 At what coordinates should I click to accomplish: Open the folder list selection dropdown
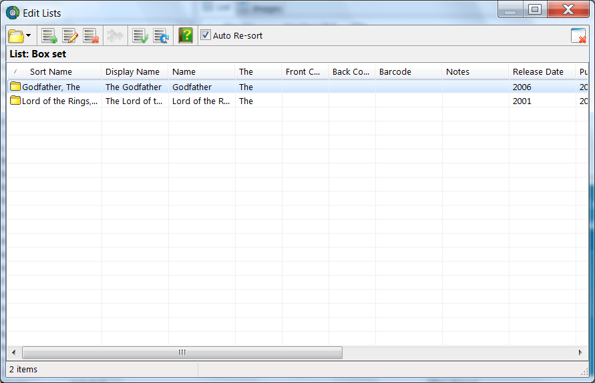[x=19, y=36]
